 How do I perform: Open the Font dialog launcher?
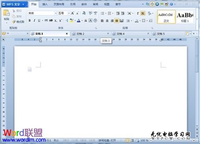pos(96,28)
